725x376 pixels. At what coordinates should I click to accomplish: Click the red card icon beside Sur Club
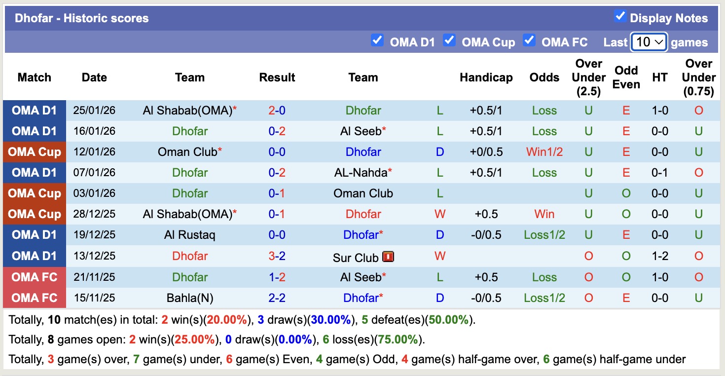click(x=389, y=257)
